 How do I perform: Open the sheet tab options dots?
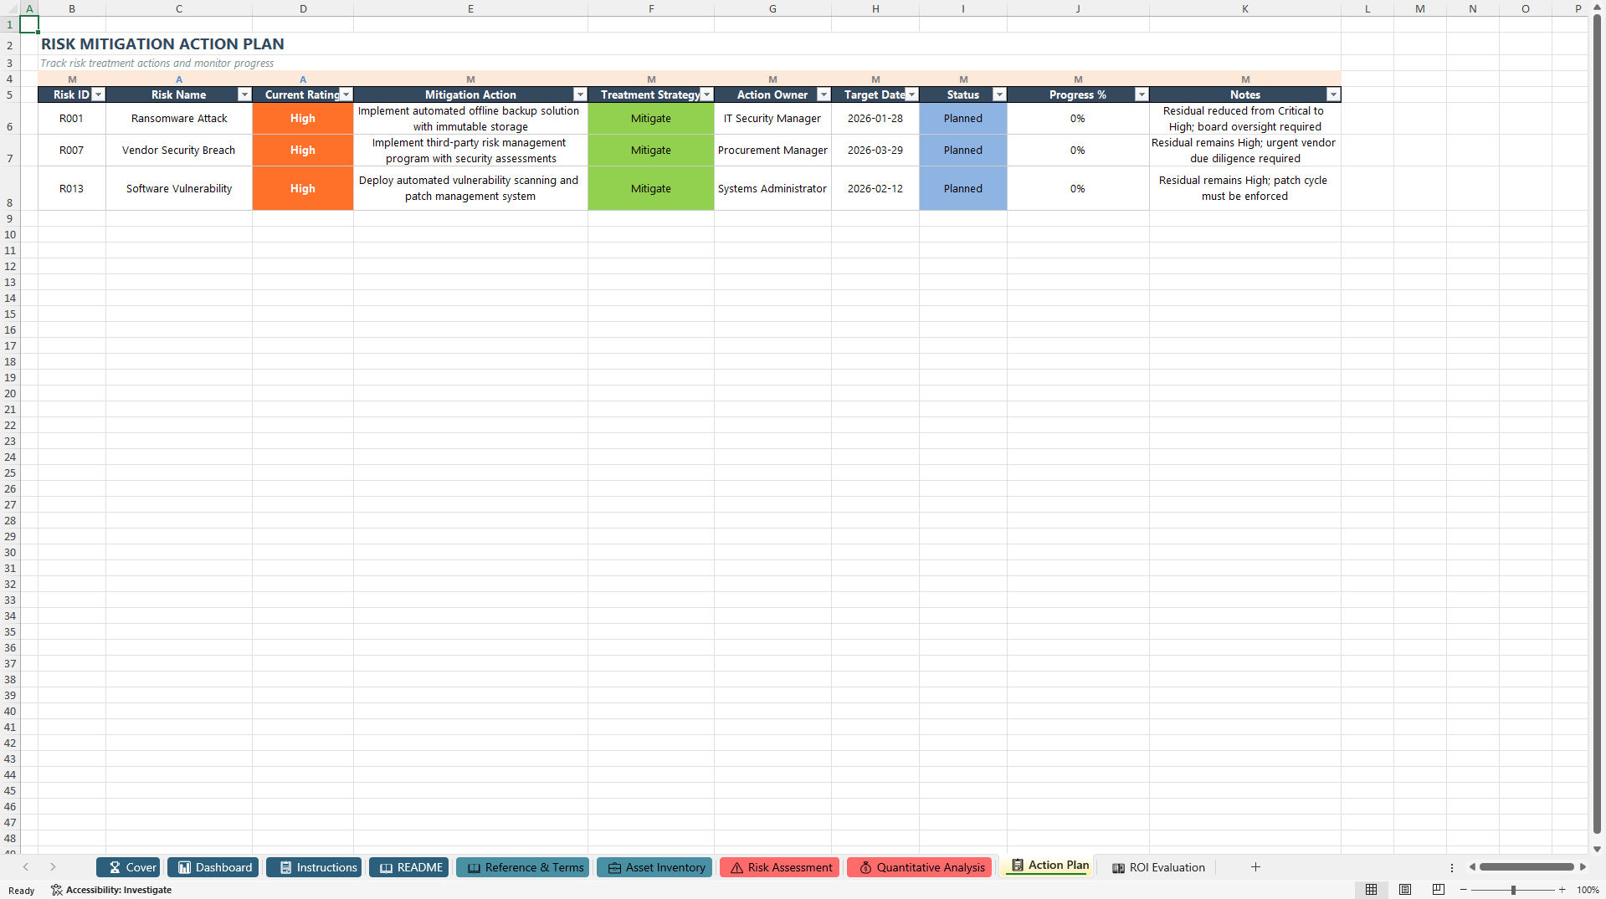1452,867
